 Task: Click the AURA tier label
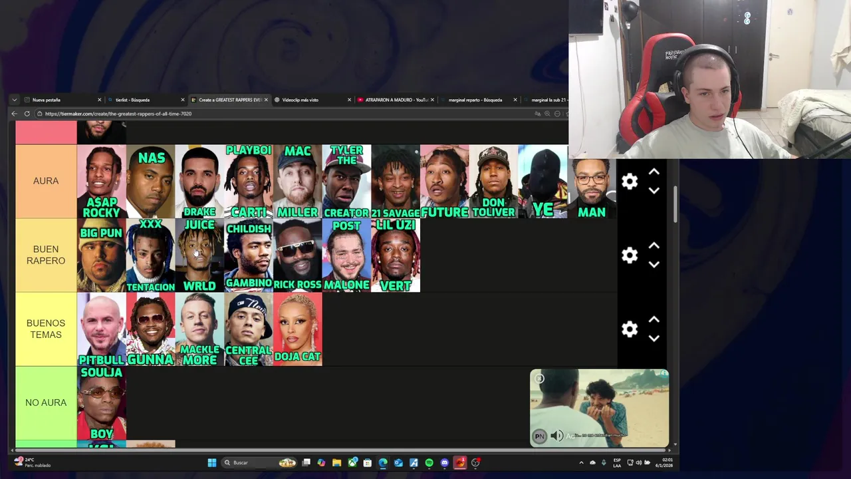tap(46, 181)
